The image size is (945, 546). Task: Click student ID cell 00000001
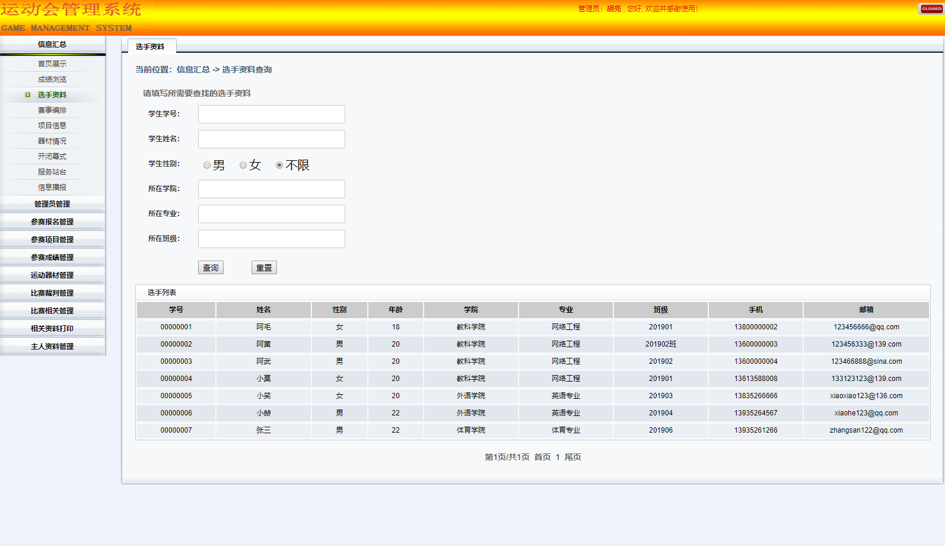coord(176,327)
